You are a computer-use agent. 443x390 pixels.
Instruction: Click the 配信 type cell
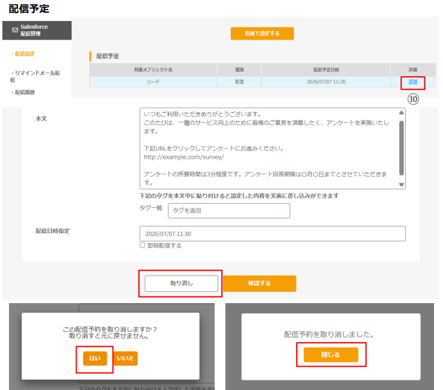click(x=239, y=82)
